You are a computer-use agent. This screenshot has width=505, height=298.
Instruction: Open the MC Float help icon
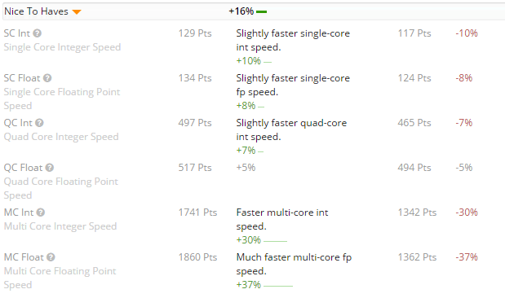(51, 257)
